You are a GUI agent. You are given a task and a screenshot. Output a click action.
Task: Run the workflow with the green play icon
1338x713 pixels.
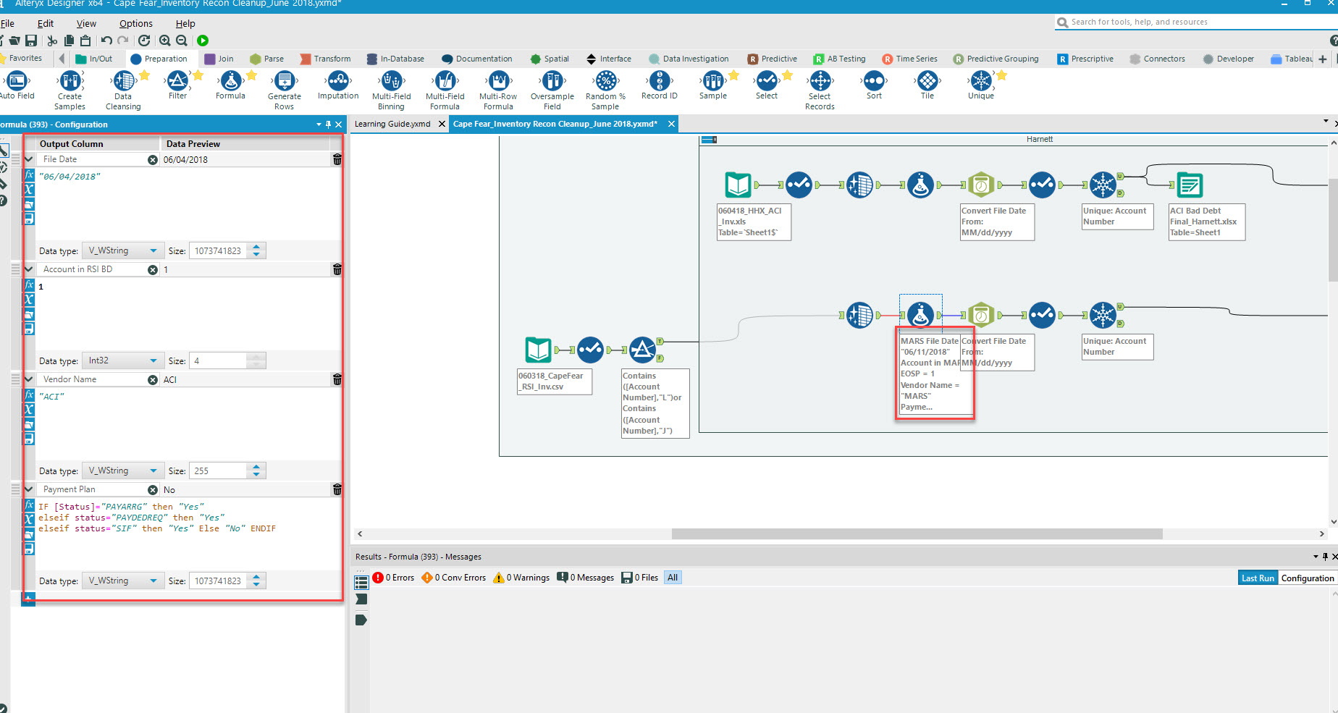pos(203,41)
